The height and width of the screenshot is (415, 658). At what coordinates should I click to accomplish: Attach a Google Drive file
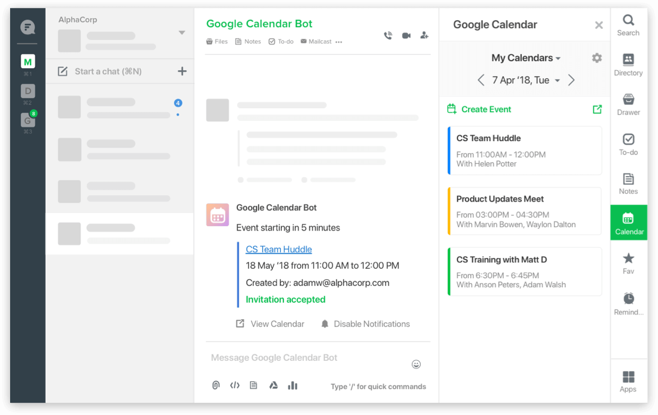pos(273,386)
